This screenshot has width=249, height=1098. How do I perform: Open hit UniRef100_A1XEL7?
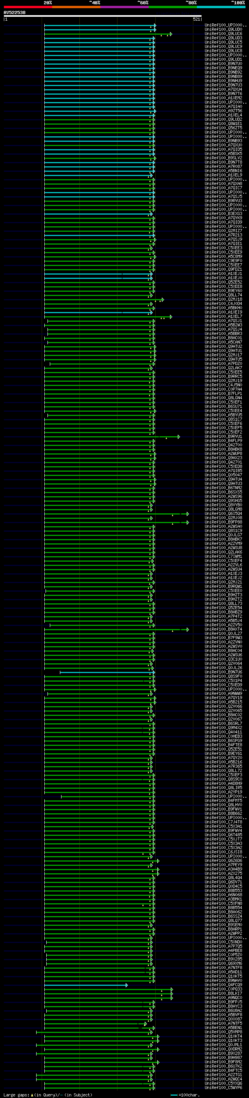point(223,316)
